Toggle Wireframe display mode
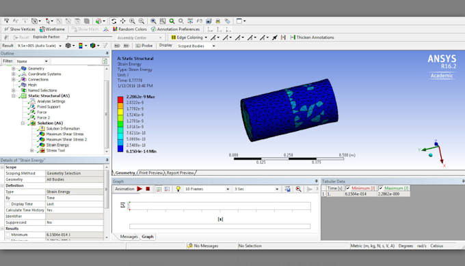 pos(52,29)
